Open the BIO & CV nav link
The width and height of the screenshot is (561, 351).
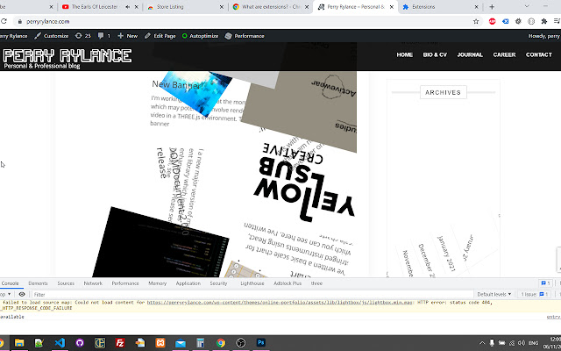click(435, 54)
